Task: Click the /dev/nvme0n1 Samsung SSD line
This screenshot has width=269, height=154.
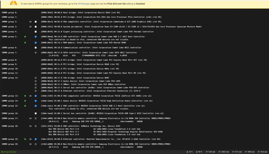Action: (95, 122)
